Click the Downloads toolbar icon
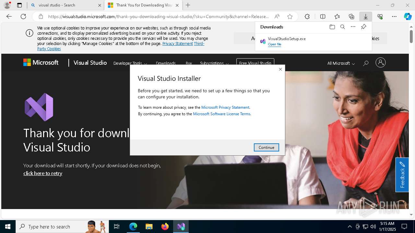Screen dimensions: 415x233 tap(366, 17)
